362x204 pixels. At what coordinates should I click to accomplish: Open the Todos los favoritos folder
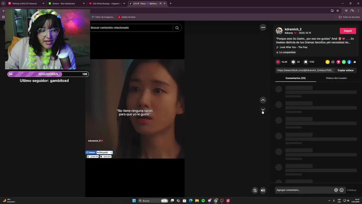point(349,17)
